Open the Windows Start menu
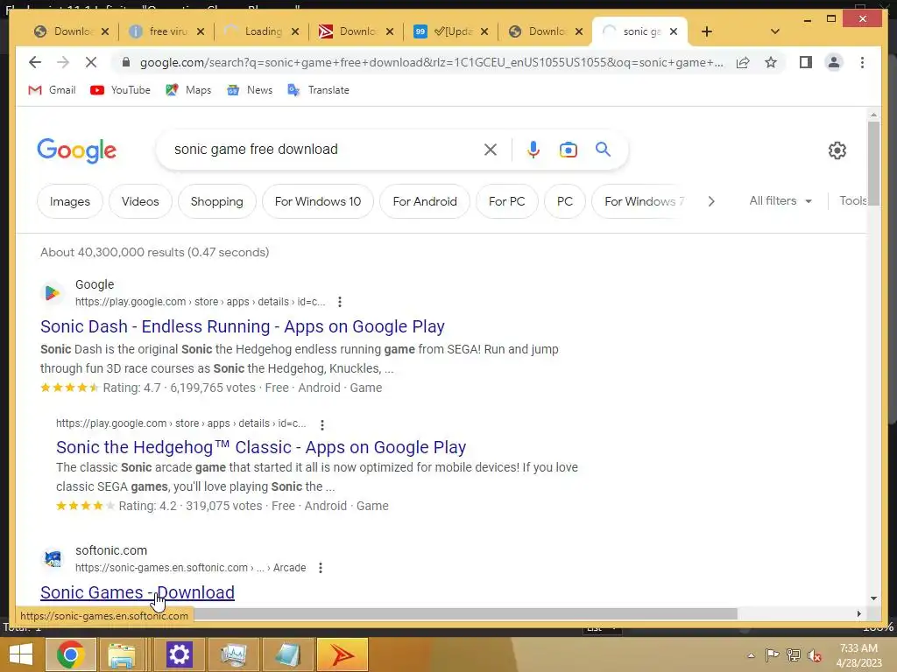897x672 pixels. pyautogui.click(x=21, y=654)
